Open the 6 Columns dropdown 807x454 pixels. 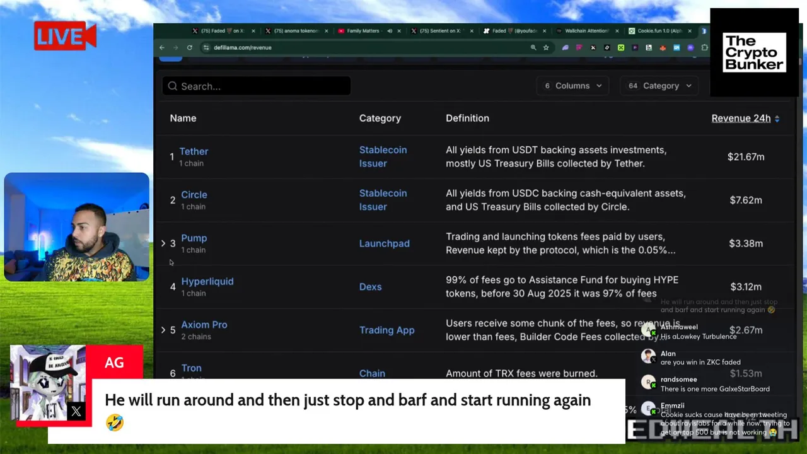pyautogui.click(x=573, y=86)
